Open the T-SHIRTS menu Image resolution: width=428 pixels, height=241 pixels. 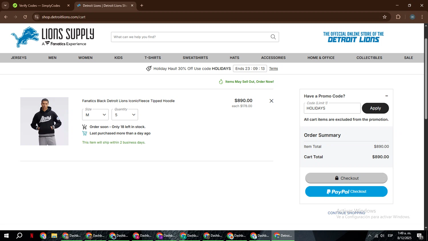pos(153,58)
